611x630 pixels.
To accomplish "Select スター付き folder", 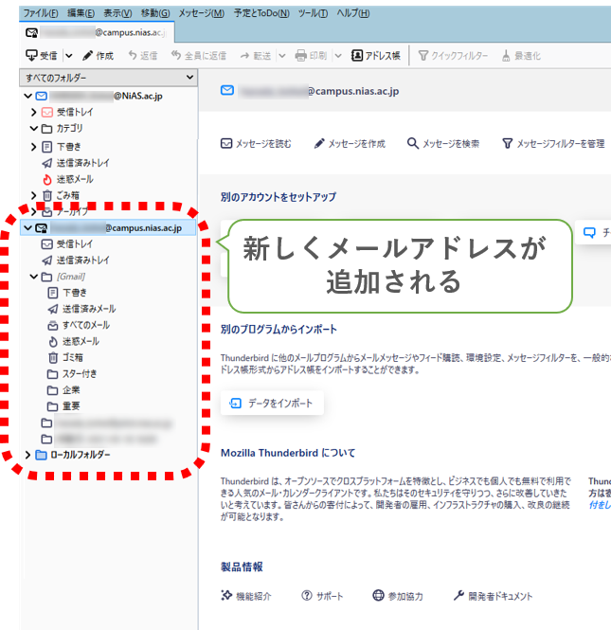I will tap(80, 374).
